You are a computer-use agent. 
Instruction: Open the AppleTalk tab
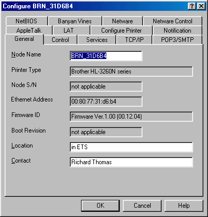pyautogui.click(x=29, y=31)
